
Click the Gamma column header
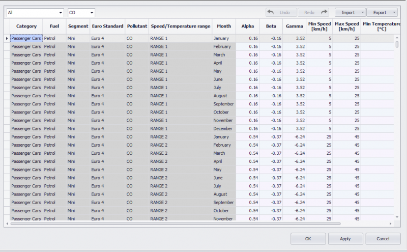295,26
